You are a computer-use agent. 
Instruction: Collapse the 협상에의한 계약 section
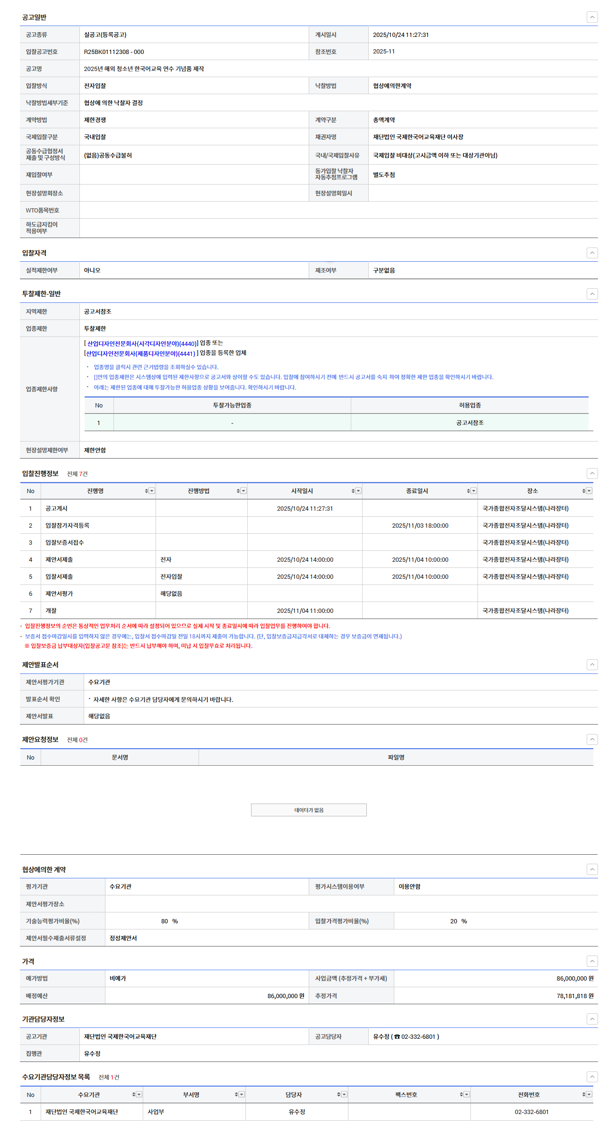coord(592,869)
